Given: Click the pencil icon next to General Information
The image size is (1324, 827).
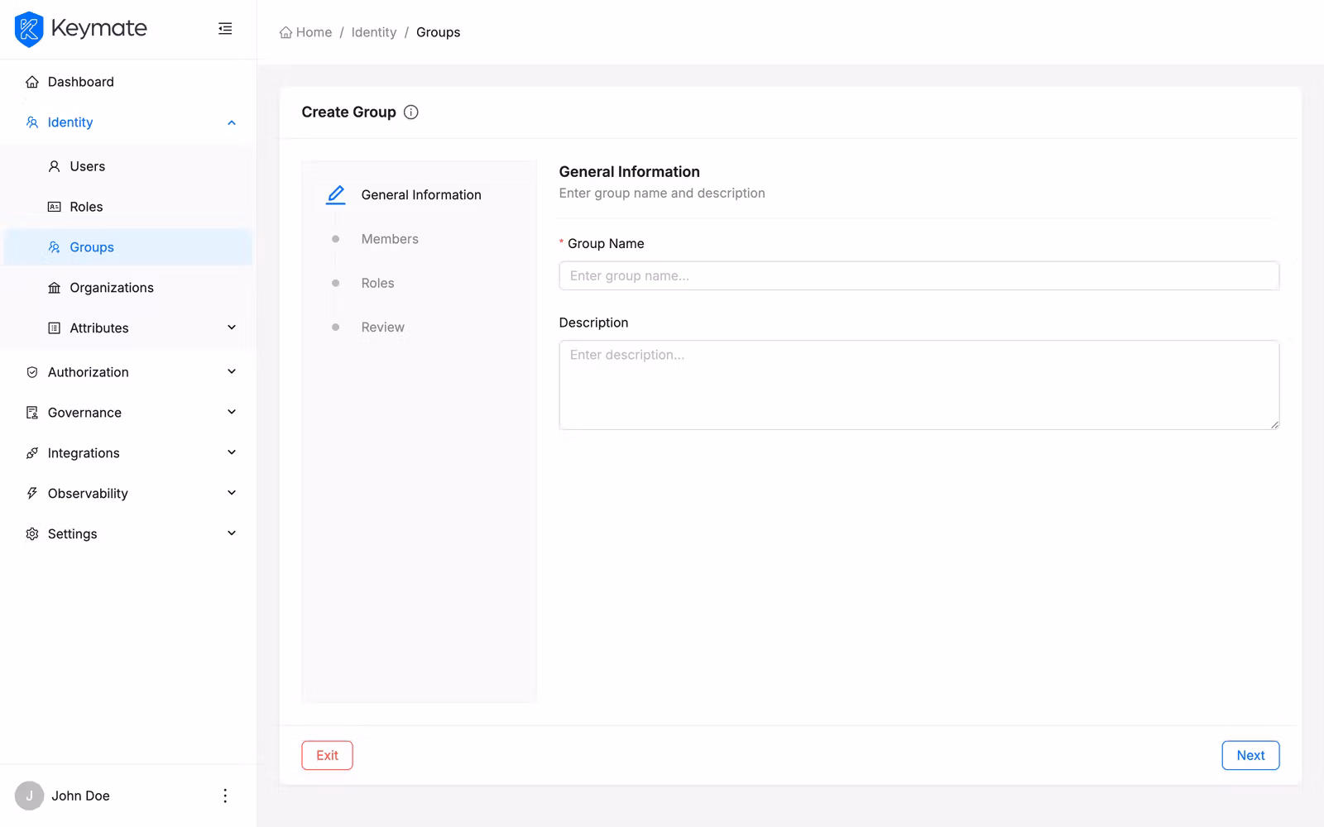Looking at the screenshot, I should click(x=335, y=194).
